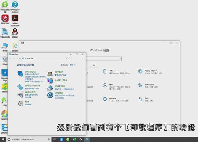
Task: Open 硬件和声音 category heading
Action: (x=30, y=92)
